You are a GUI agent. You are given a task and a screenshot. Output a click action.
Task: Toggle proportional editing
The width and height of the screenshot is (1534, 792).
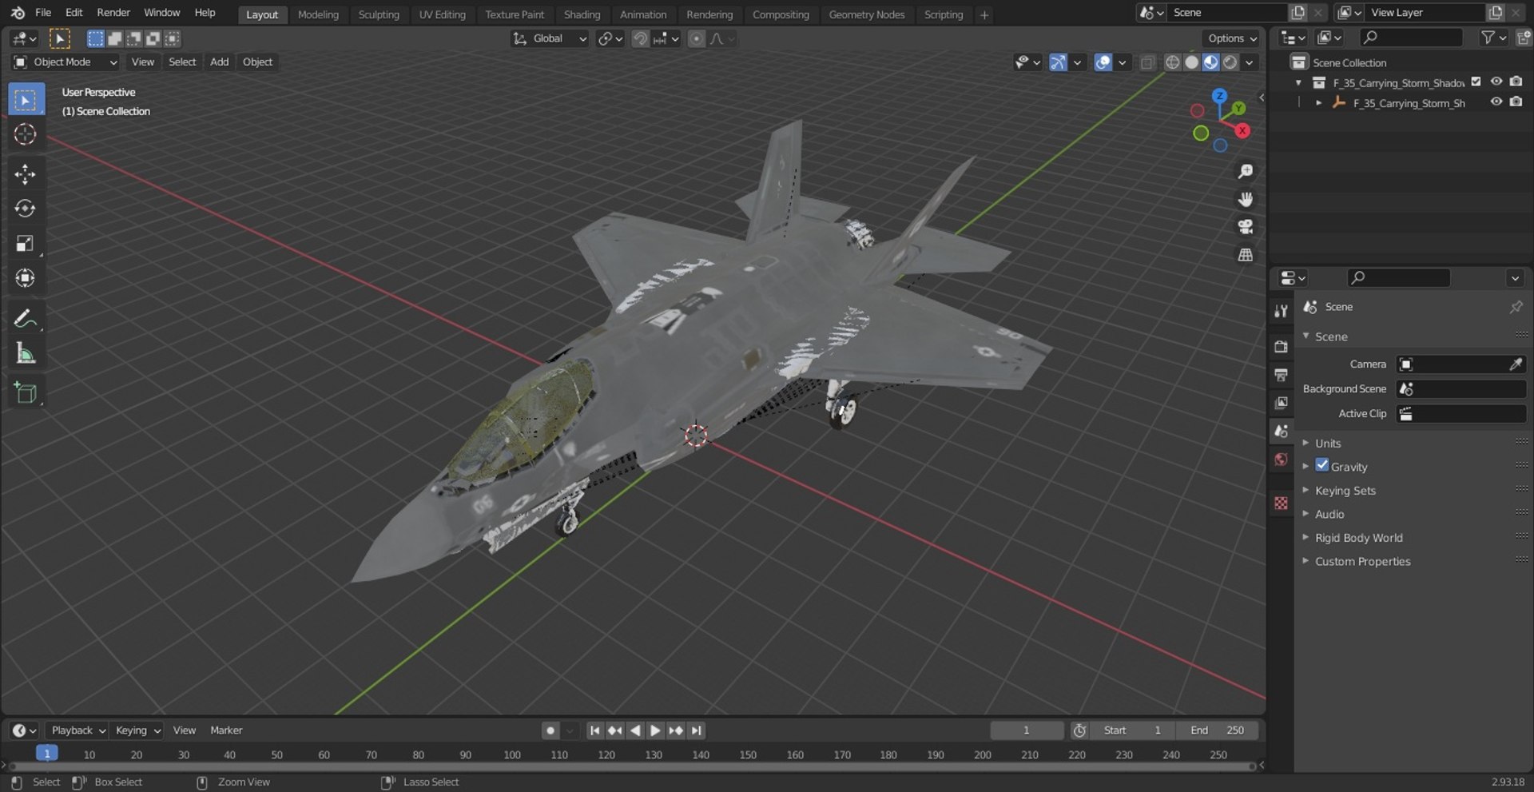[697, 38]
